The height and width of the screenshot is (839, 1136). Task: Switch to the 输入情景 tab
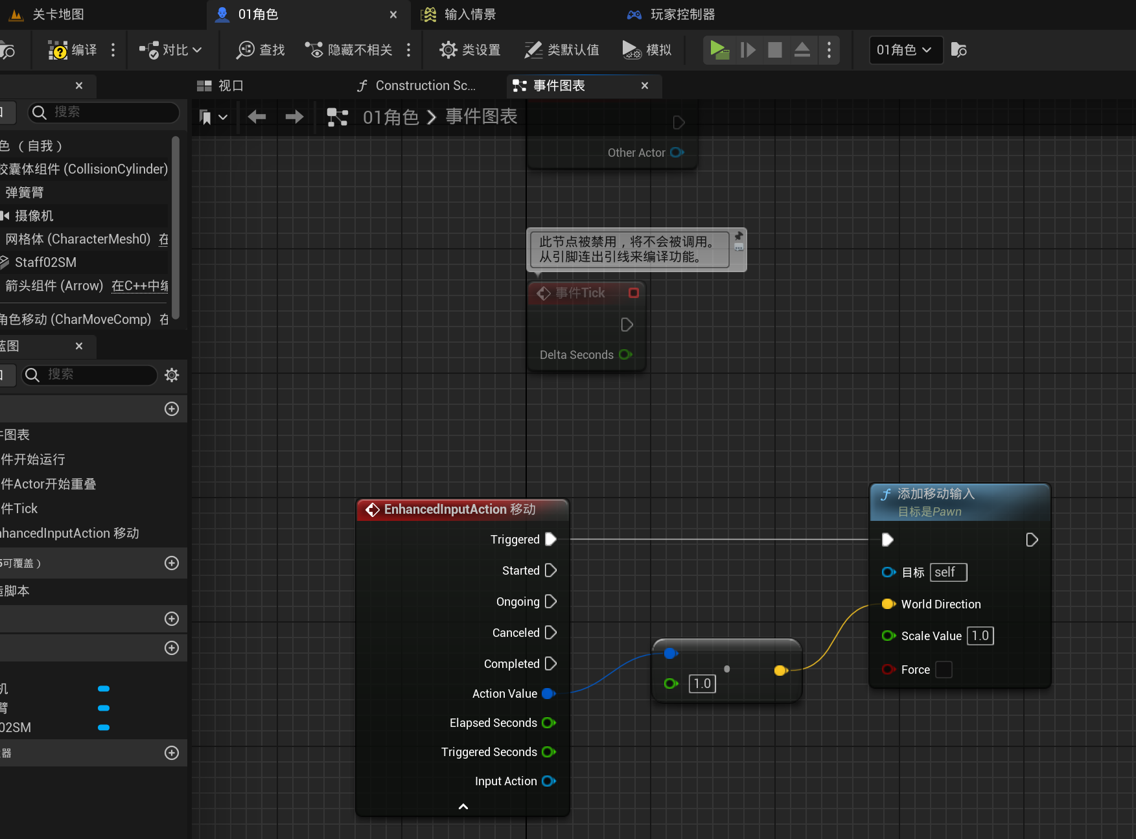click(x=470, y=14)
